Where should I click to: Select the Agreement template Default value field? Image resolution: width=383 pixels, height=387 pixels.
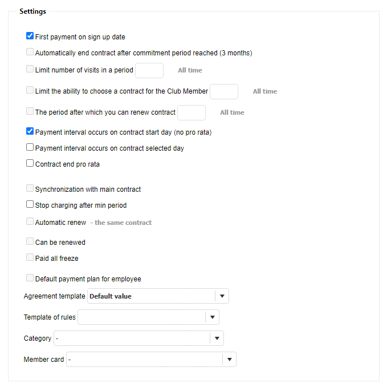(151, 296)
